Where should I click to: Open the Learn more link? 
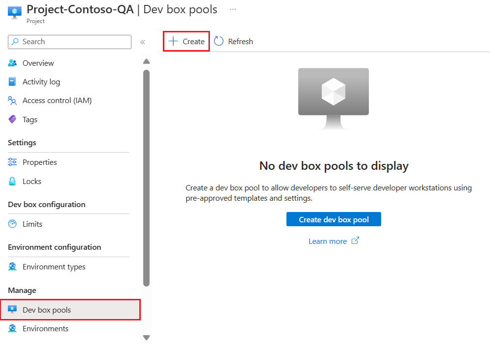pos(328,241)
